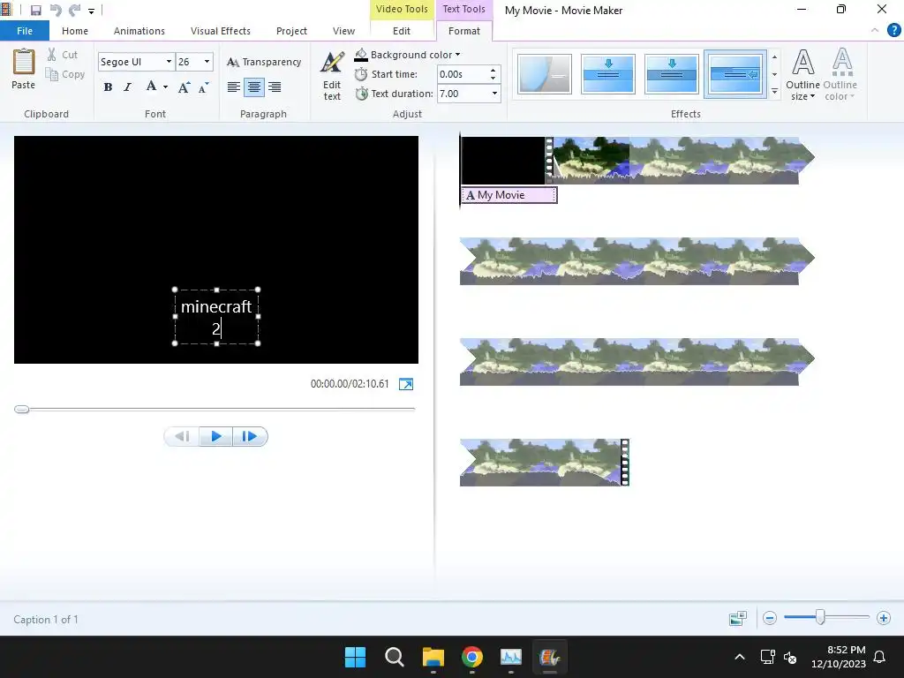This screenshot has height=678, width=904.
Task: Open the Outline color dropdown
Action: [840, 76]
